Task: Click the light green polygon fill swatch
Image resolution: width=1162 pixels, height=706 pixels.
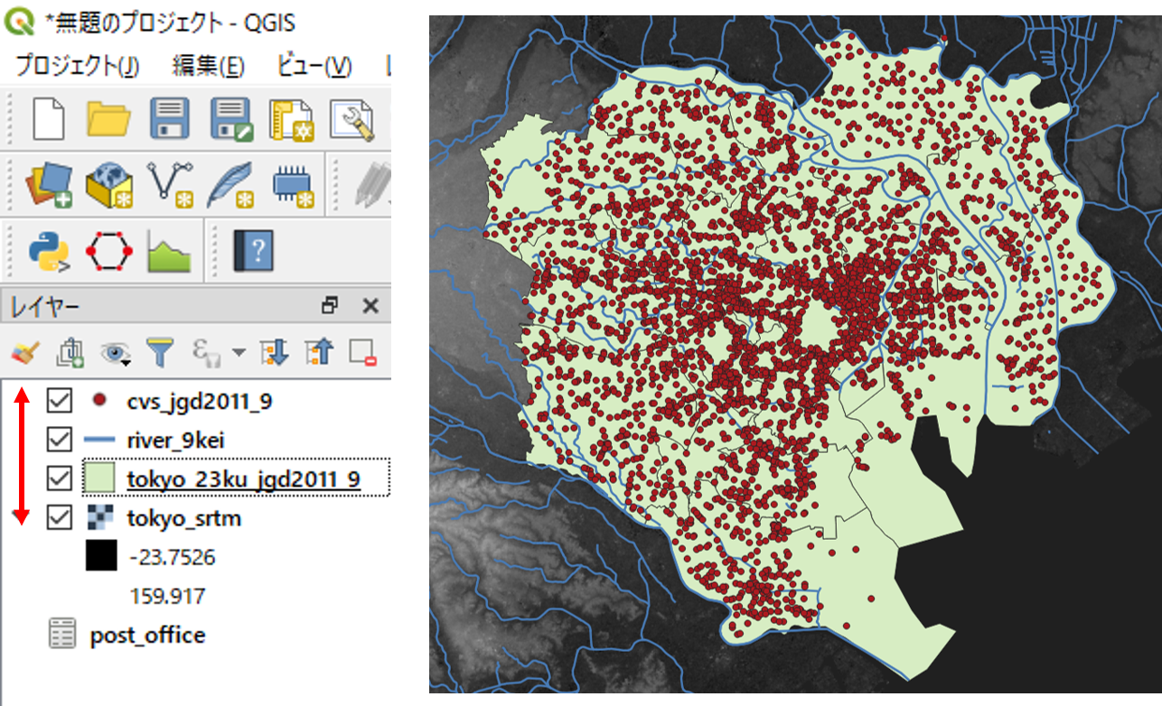Action: [x=99, y=478]
